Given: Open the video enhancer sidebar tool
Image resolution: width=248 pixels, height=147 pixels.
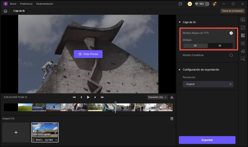Looking at the screenshot, I should (x=243, y=20).
